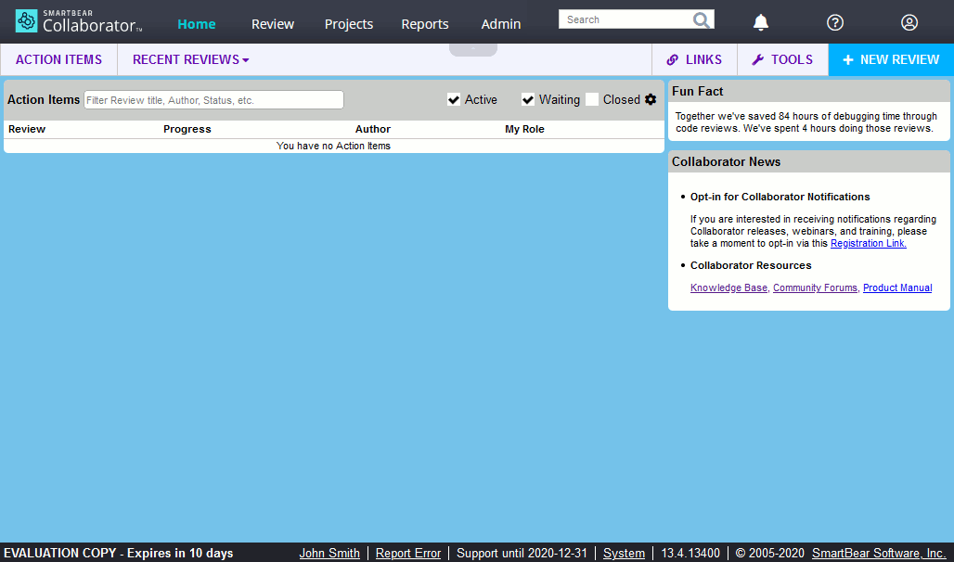Navigate to the Reports section
This screenshot has width=954, height=562.
[424, 23]
